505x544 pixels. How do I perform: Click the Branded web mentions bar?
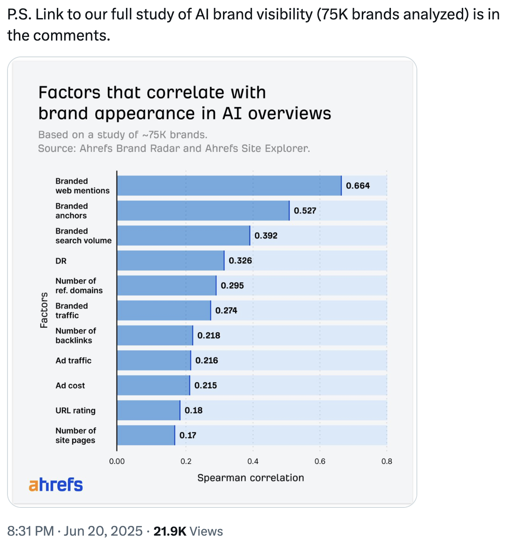point(229,186)
